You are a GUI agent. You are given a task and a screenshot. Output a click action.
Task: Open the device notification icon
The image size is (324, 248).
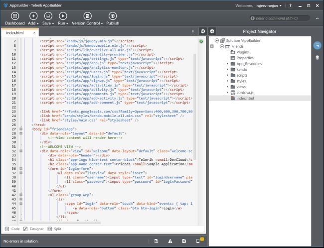pos(199,241)
